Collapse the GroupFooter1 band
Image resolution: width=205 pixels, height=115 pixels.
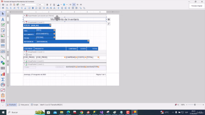pos(24,61)
